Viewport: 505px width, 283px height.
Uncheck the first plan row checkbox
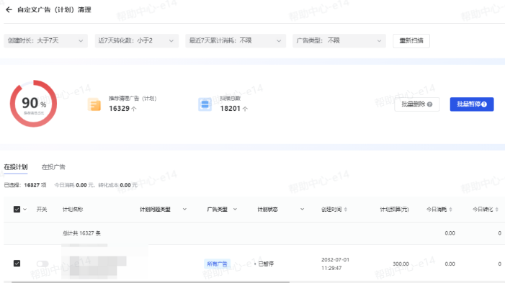pyautogui.click(x=17, y=264)
